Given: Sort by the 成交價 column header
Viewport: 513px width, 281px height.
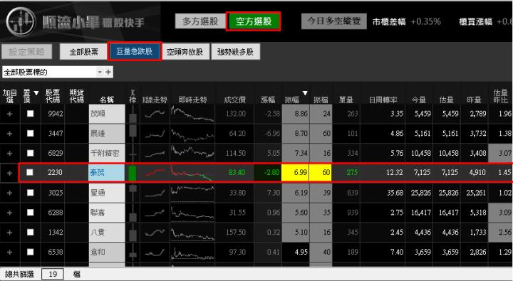Looking at the screenshot, I should (x=234, y=100).
